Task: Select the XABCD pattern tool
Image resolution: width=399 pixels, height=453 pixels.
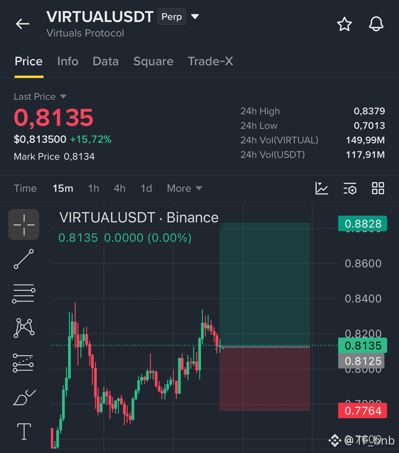Action: (24, 328)
